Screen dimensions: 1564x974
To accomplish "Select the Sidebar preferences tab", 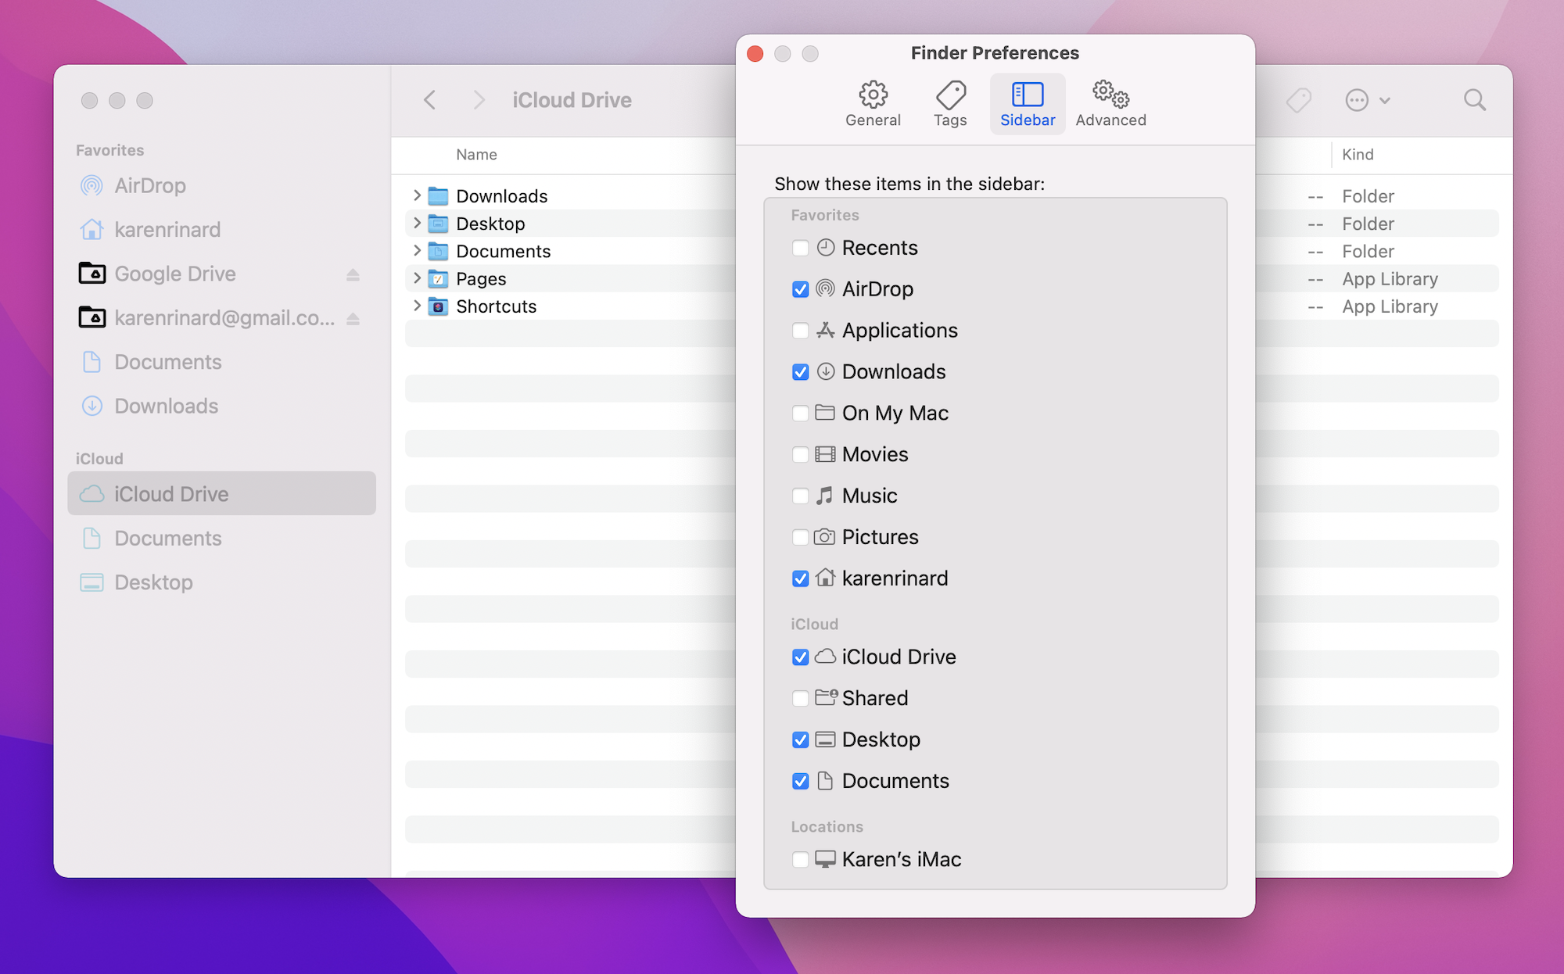I will point(1028,104).
